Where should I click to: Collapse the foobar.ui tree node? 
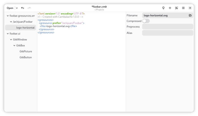tap(7, 34)
